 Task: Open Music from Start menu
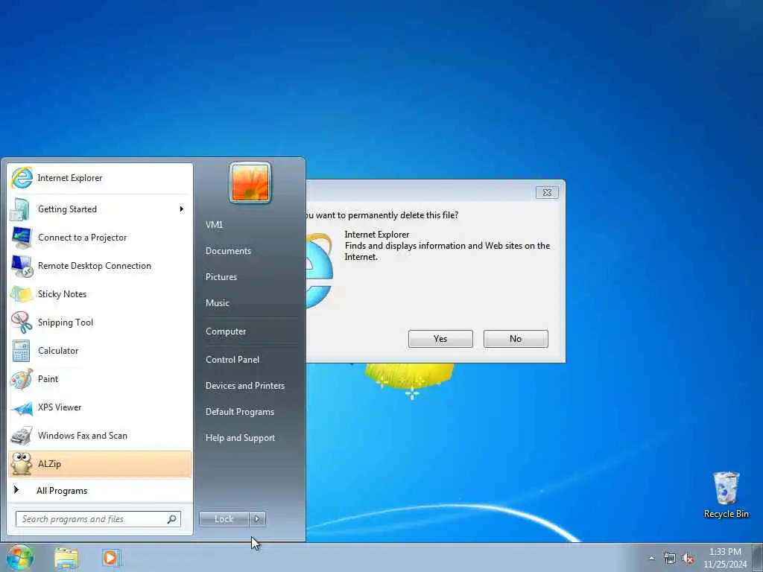pyautogui.click(x=218, y=303)
